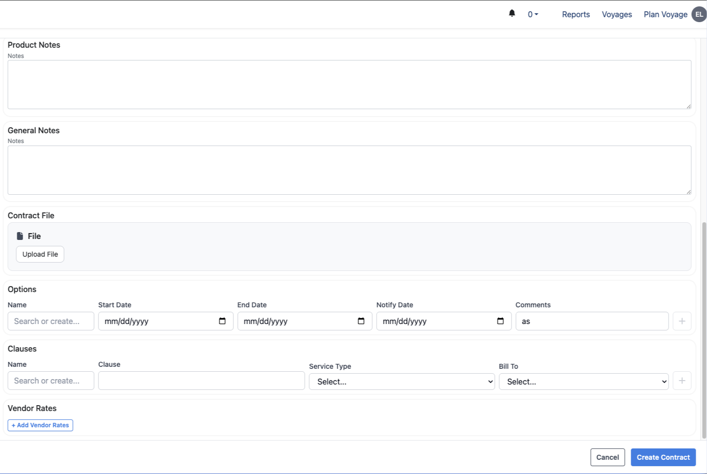Click the plus icon in Clauses row
Screen dimensions: 707x474
pos(682,381)
